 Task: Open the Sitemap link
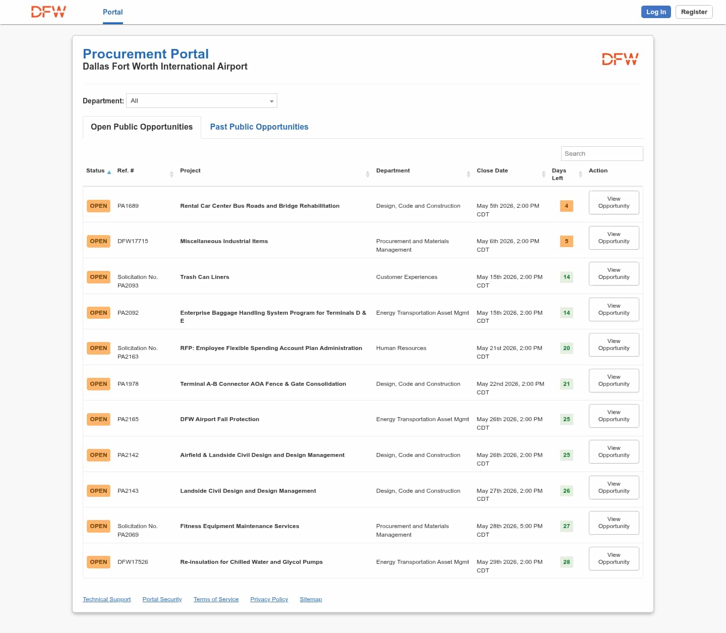(311, 599)
